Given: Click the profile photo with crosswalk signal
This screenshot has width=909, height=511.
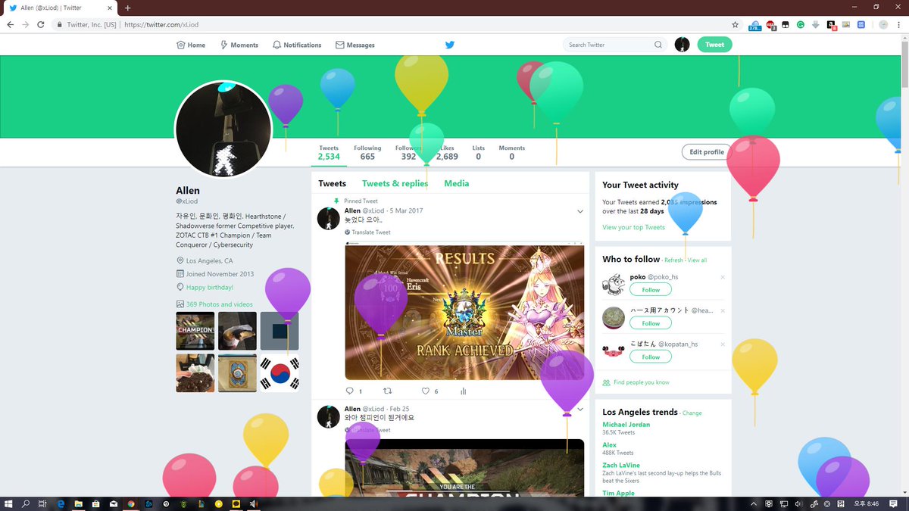Looking at the screenshot, I should click(223, 129).
